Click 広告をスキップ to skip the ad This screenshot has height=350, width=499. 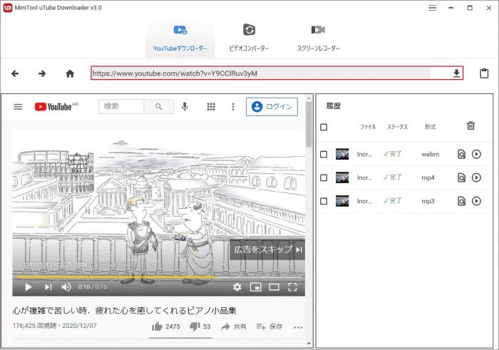pos(267,249)
